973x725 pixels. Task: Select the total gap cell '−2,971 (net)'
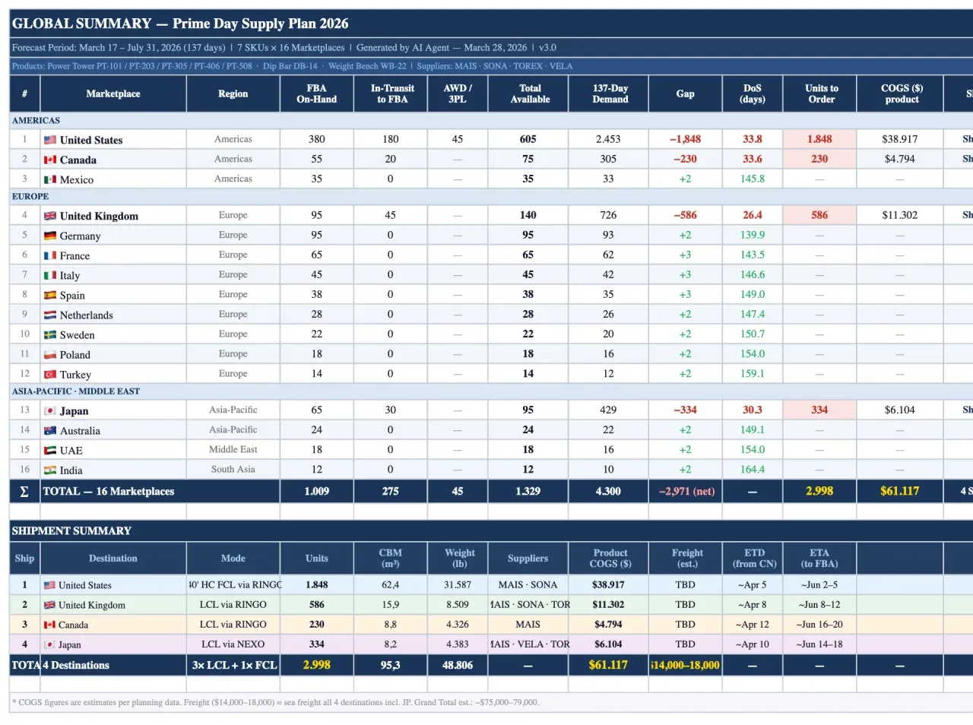(686, 491)
